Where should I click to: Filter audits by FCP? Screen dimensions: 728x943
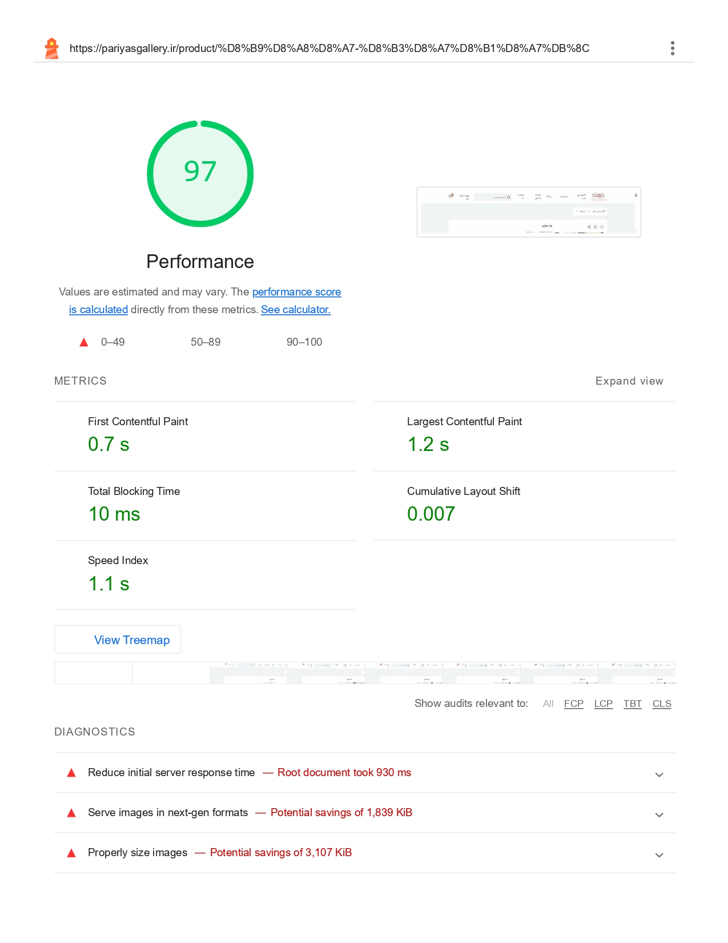click(573, 704)
